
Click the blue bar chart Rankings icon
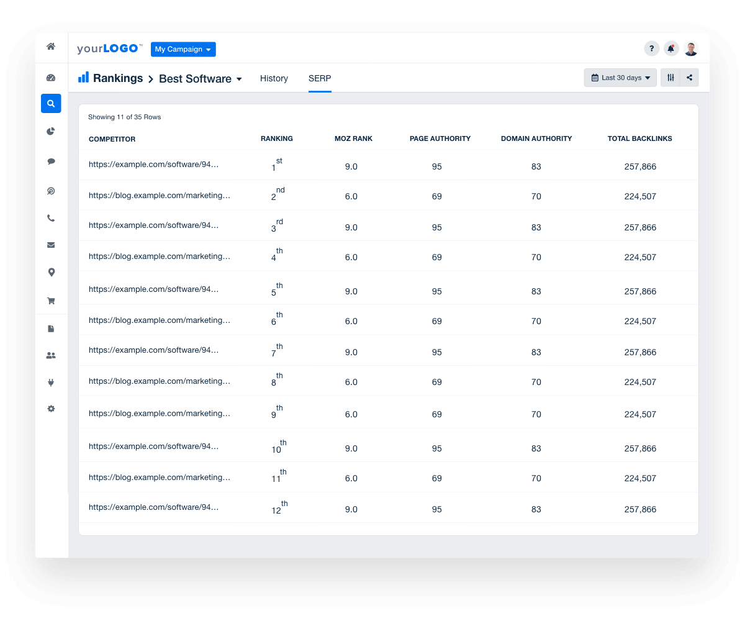click(x=83, y=77)
